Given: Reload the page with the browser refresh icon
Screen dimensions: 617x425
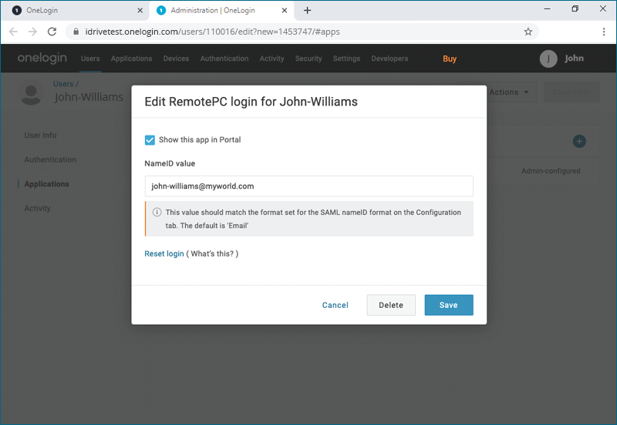Looking at the screenshot, I should pos(52,32).
